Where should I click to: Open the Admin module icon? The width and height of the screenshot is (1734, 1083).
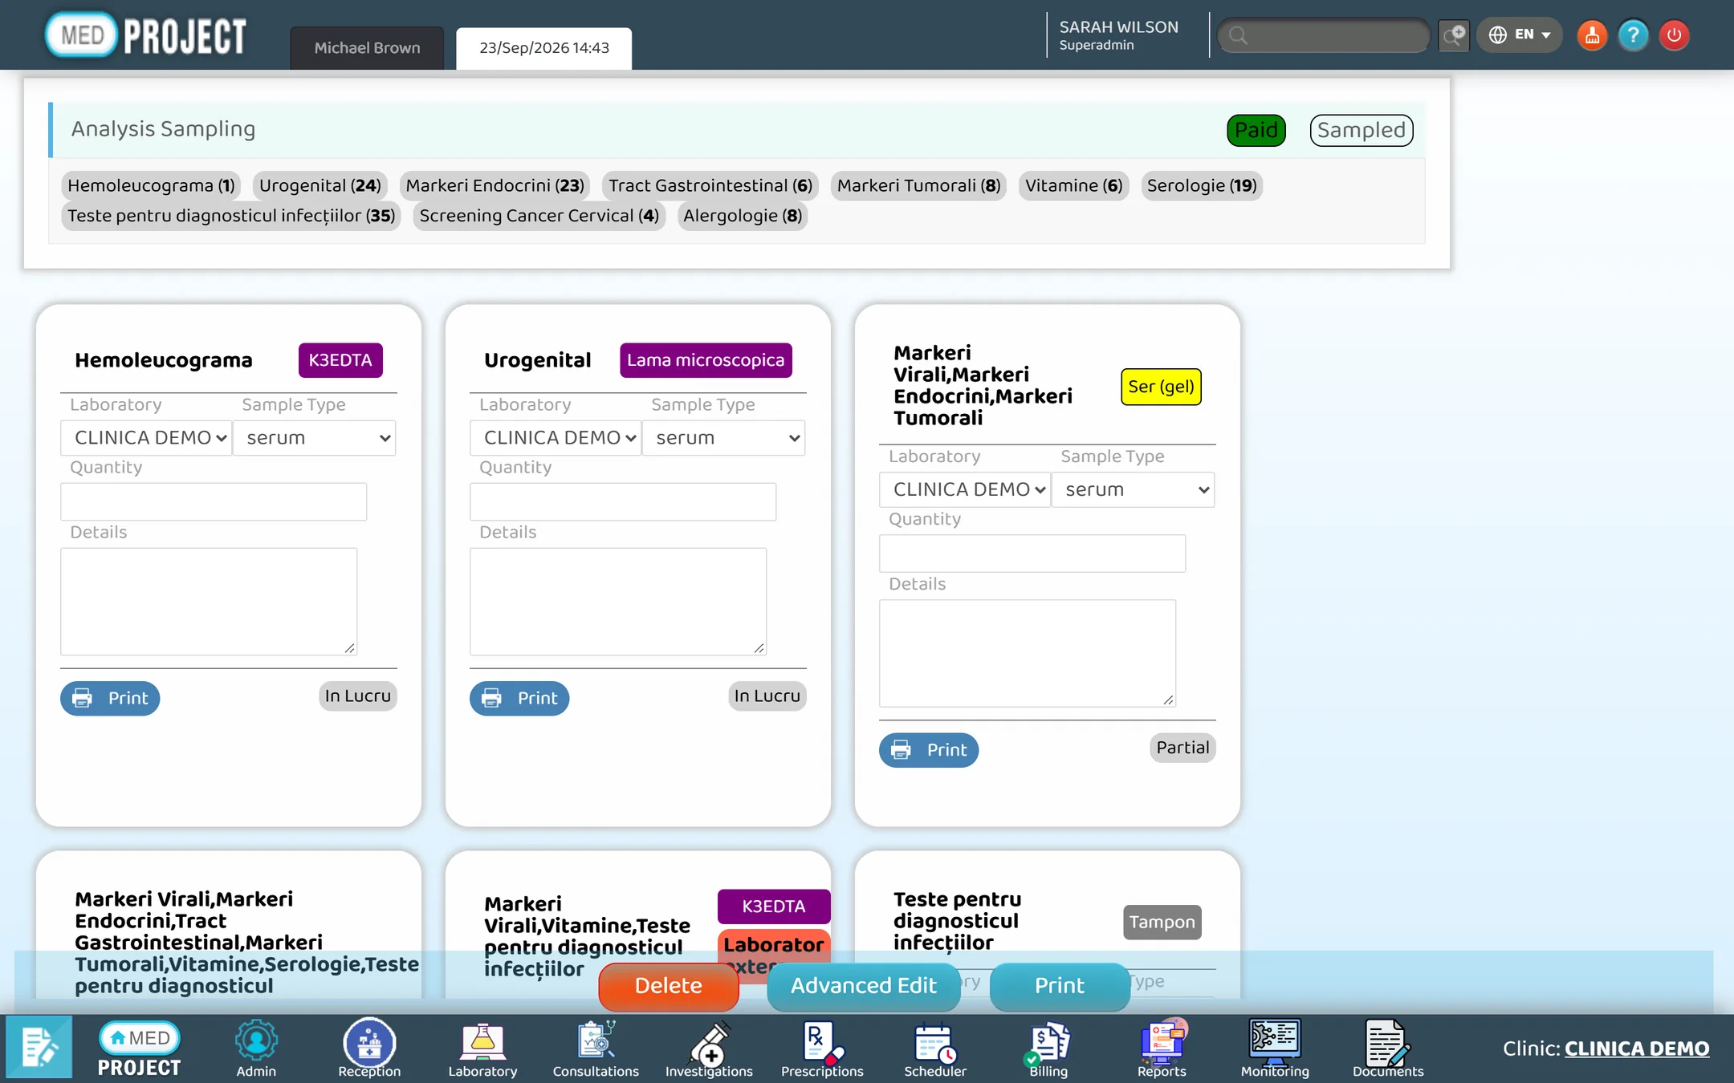[256, 1049]
